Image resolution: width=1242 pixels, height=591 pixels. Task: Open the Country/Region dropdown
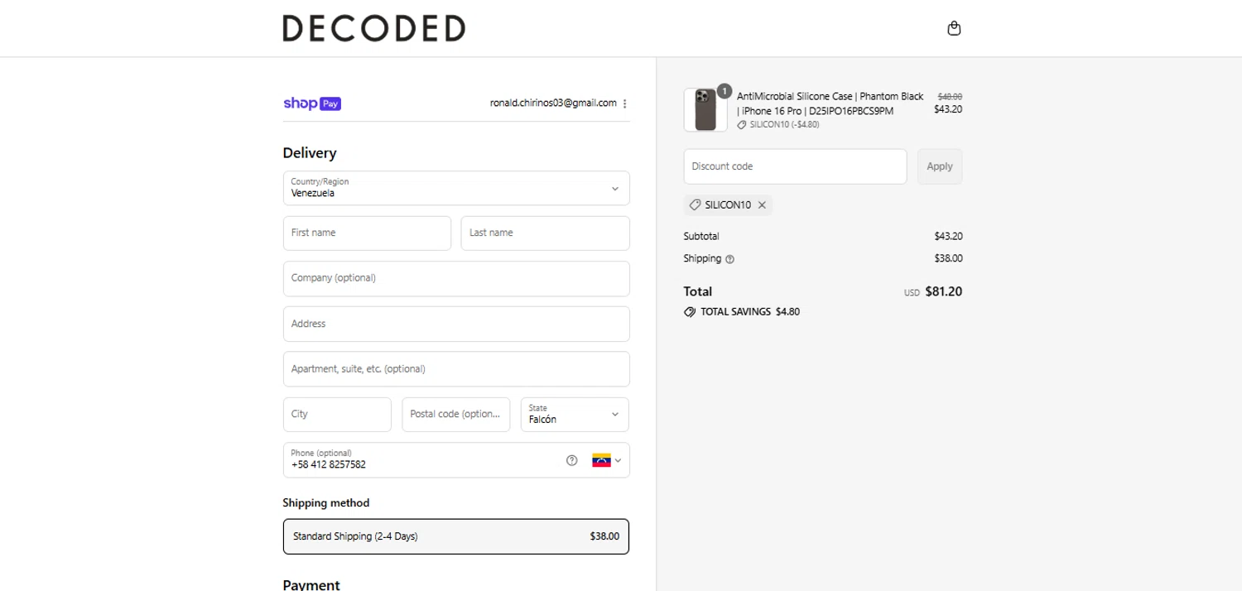[456, 188]
